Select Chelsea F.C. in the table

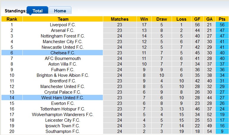click(x=63, y=53)
